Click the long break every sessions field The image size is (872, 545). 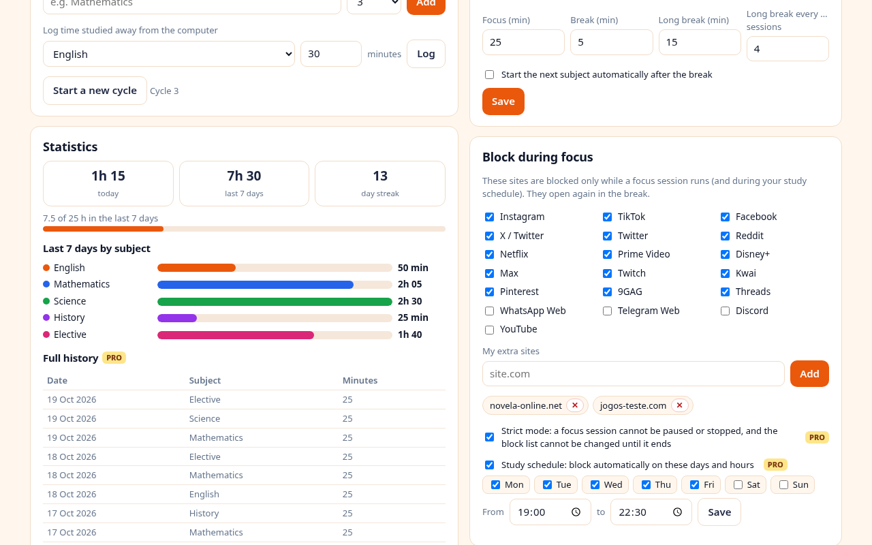[788, 49]
